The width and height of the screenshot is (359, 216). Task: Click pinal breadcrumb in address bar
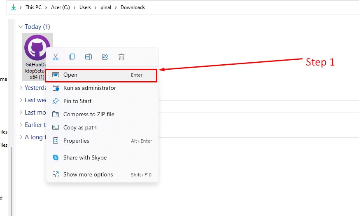coord(106,7)
